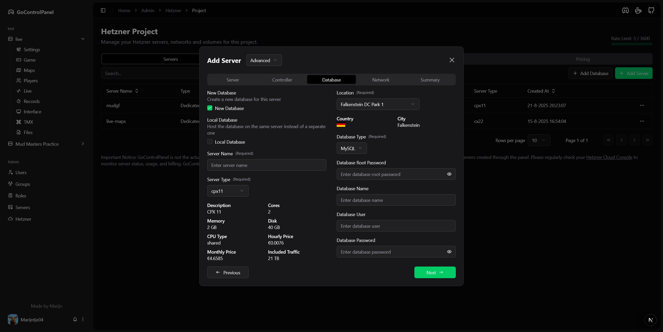Open the MySQL database type dropdown
663x332 pixels.
[x=351, y=148]
